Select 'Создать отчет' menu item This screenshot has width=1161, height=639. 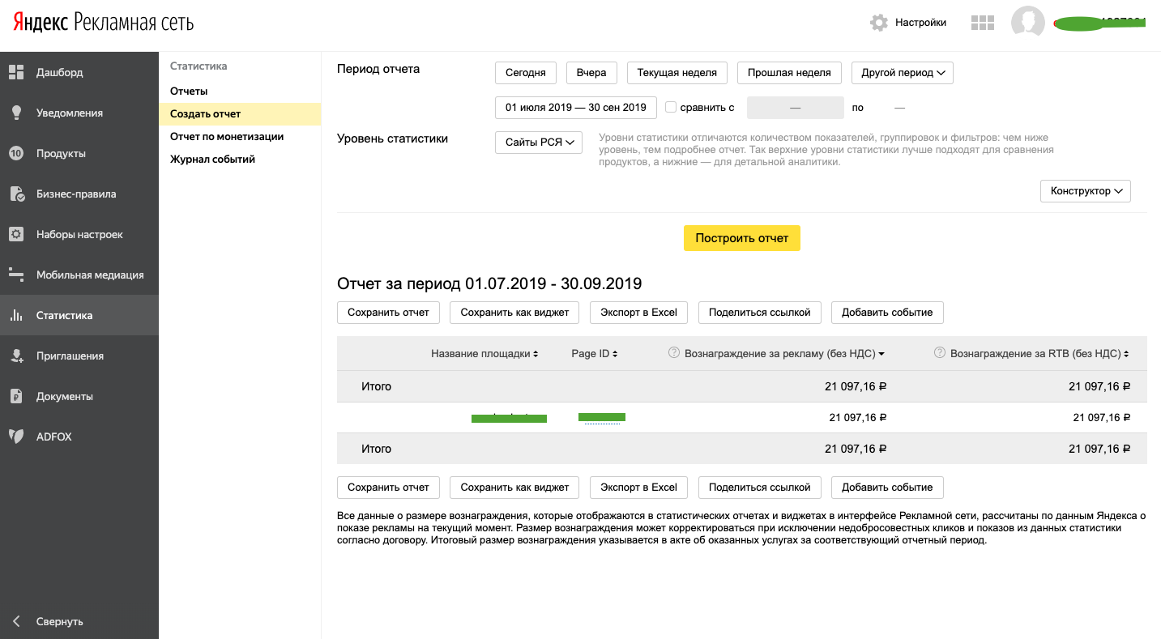[x=240, y=114]
